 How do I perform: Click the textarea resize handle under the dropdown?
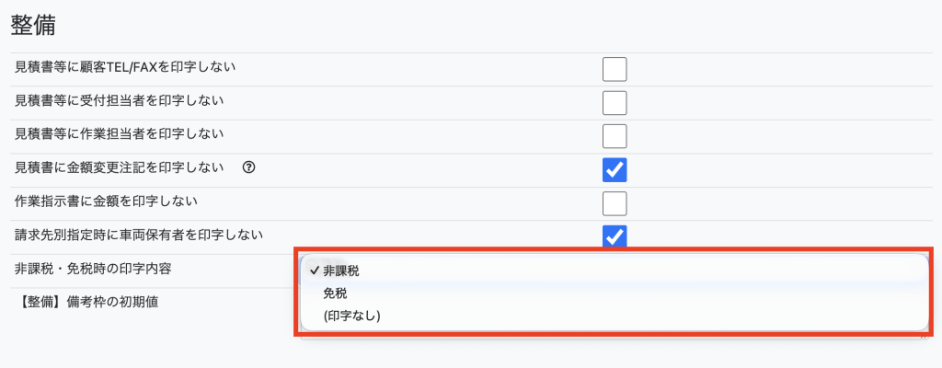tap(924, 337)
